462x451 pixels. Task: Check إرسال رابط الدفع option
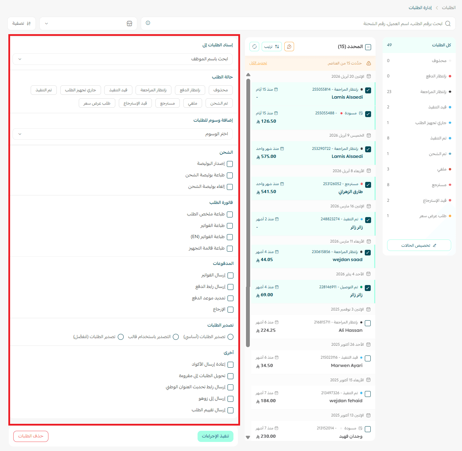(230, 287)
